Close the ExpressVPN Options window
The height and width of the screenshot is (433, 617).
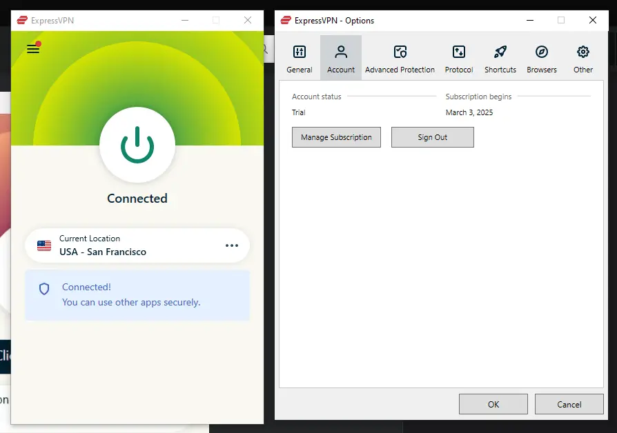coord(593,20)
